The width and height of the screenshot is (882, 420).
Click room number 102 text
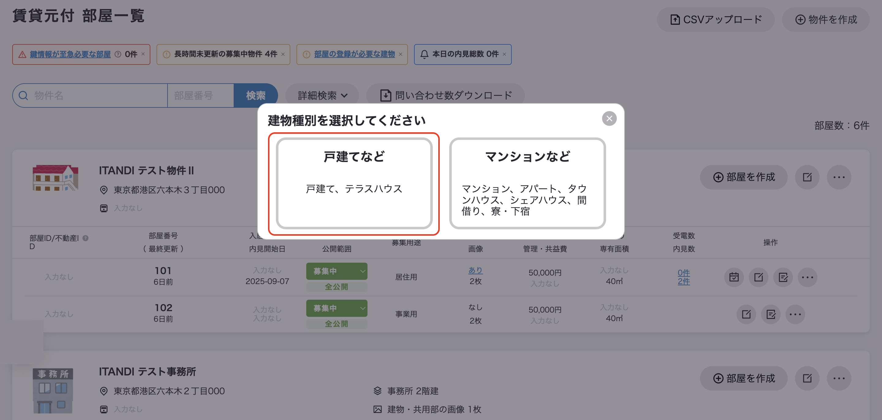[163, 308]
